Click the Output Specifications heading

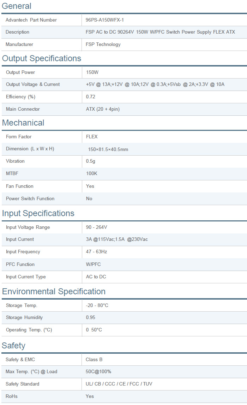(x=42, y=58)
